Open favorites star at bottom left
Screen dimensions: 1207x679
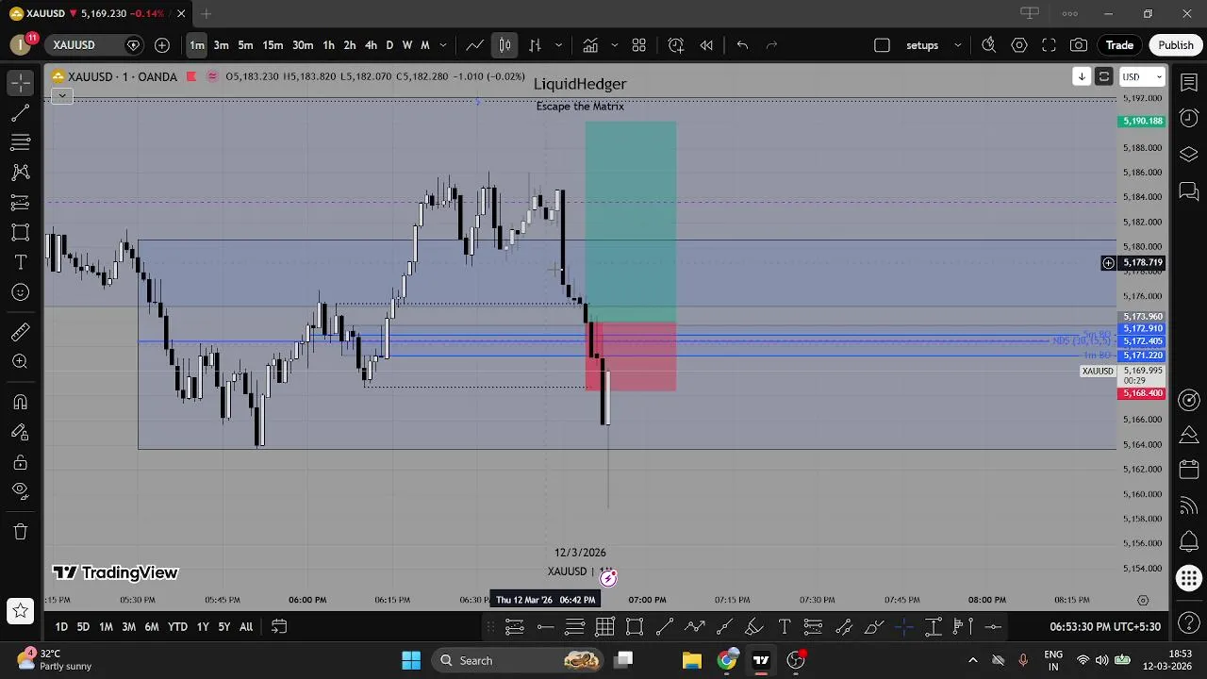click(21, 611)
